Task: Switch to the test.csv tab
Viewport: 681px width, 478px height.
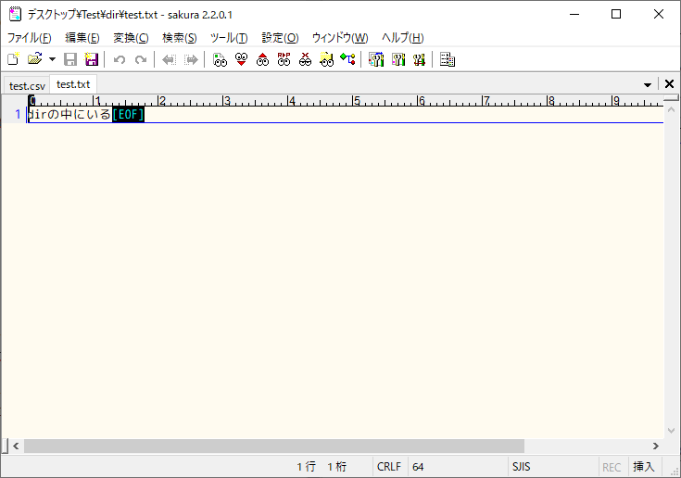Action: tap(27, 85)
